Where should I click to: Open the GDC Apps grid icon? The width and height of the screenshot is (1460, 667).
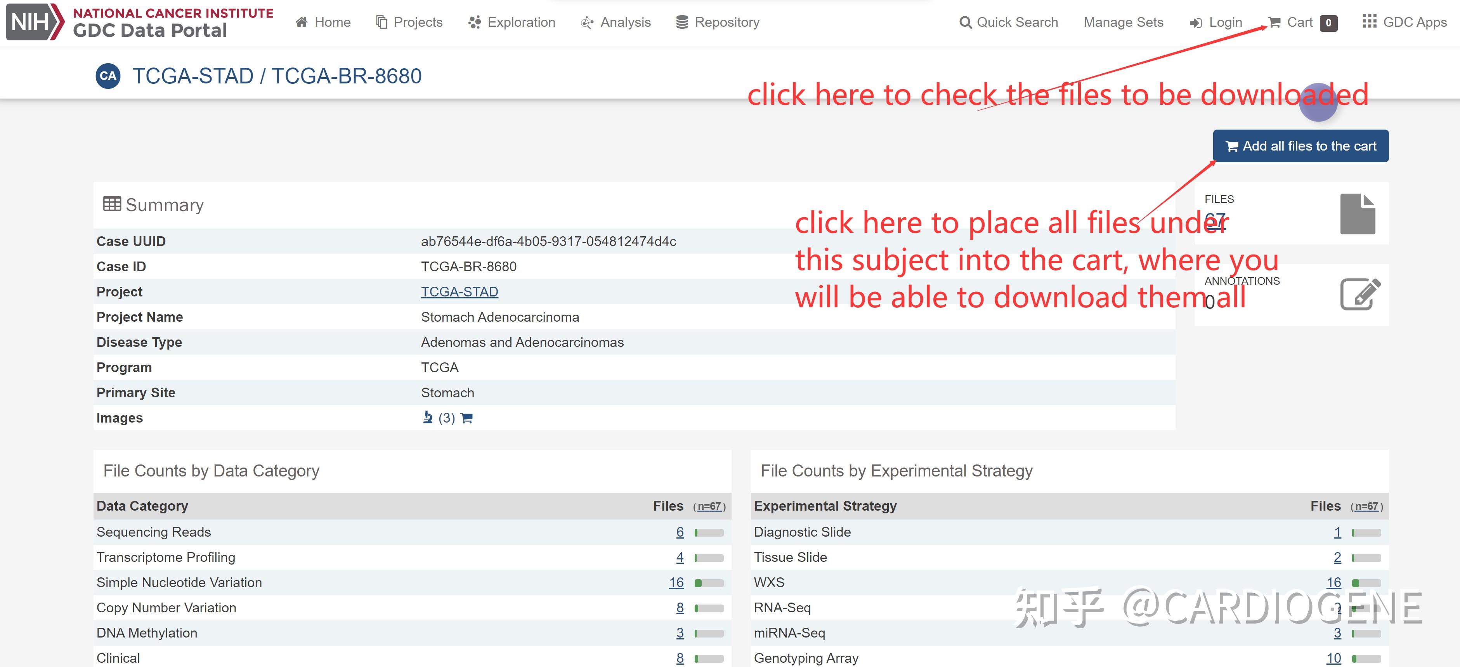click(1370, 22)
